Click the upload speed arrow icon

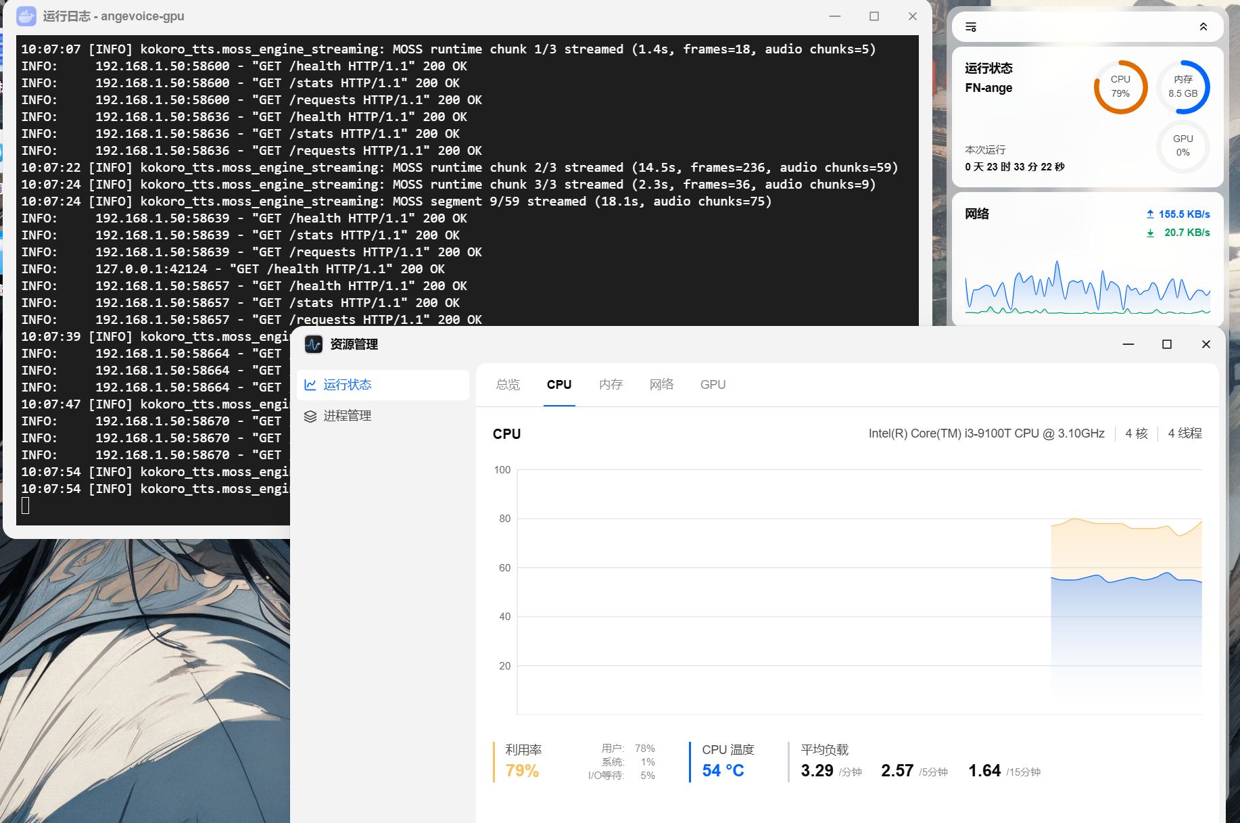click(1150, 214)
